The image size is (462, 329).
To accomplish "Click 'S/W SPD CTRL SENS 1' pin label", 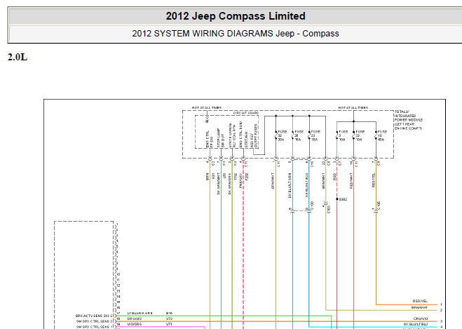I will [95, 327].
